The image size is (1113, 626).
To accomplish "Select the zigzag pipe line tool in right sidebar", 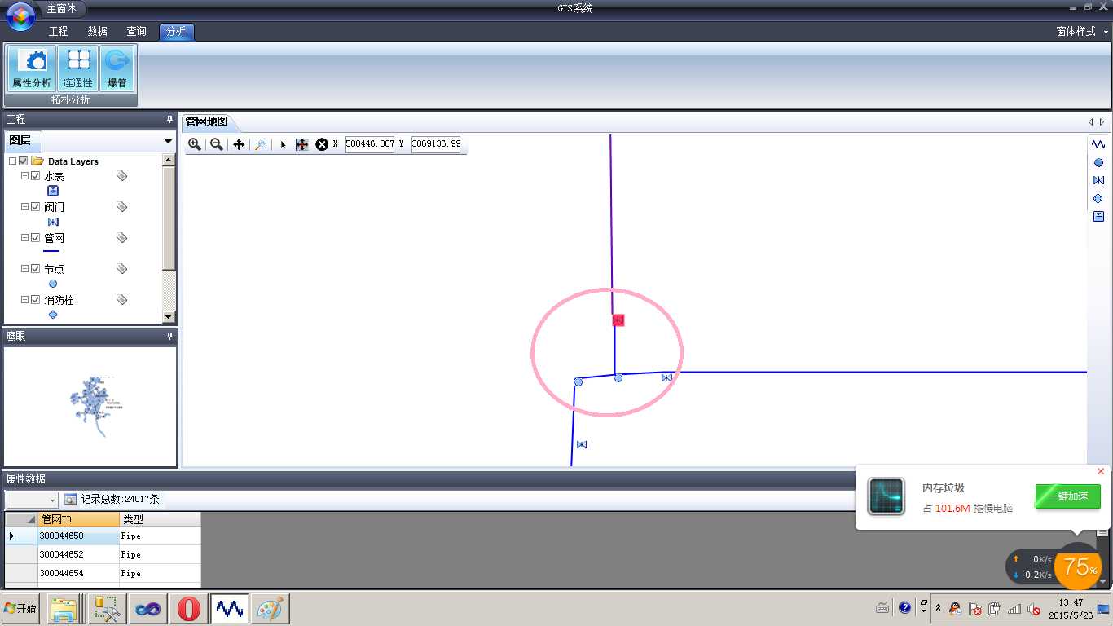I will (x=1098, y=144).
